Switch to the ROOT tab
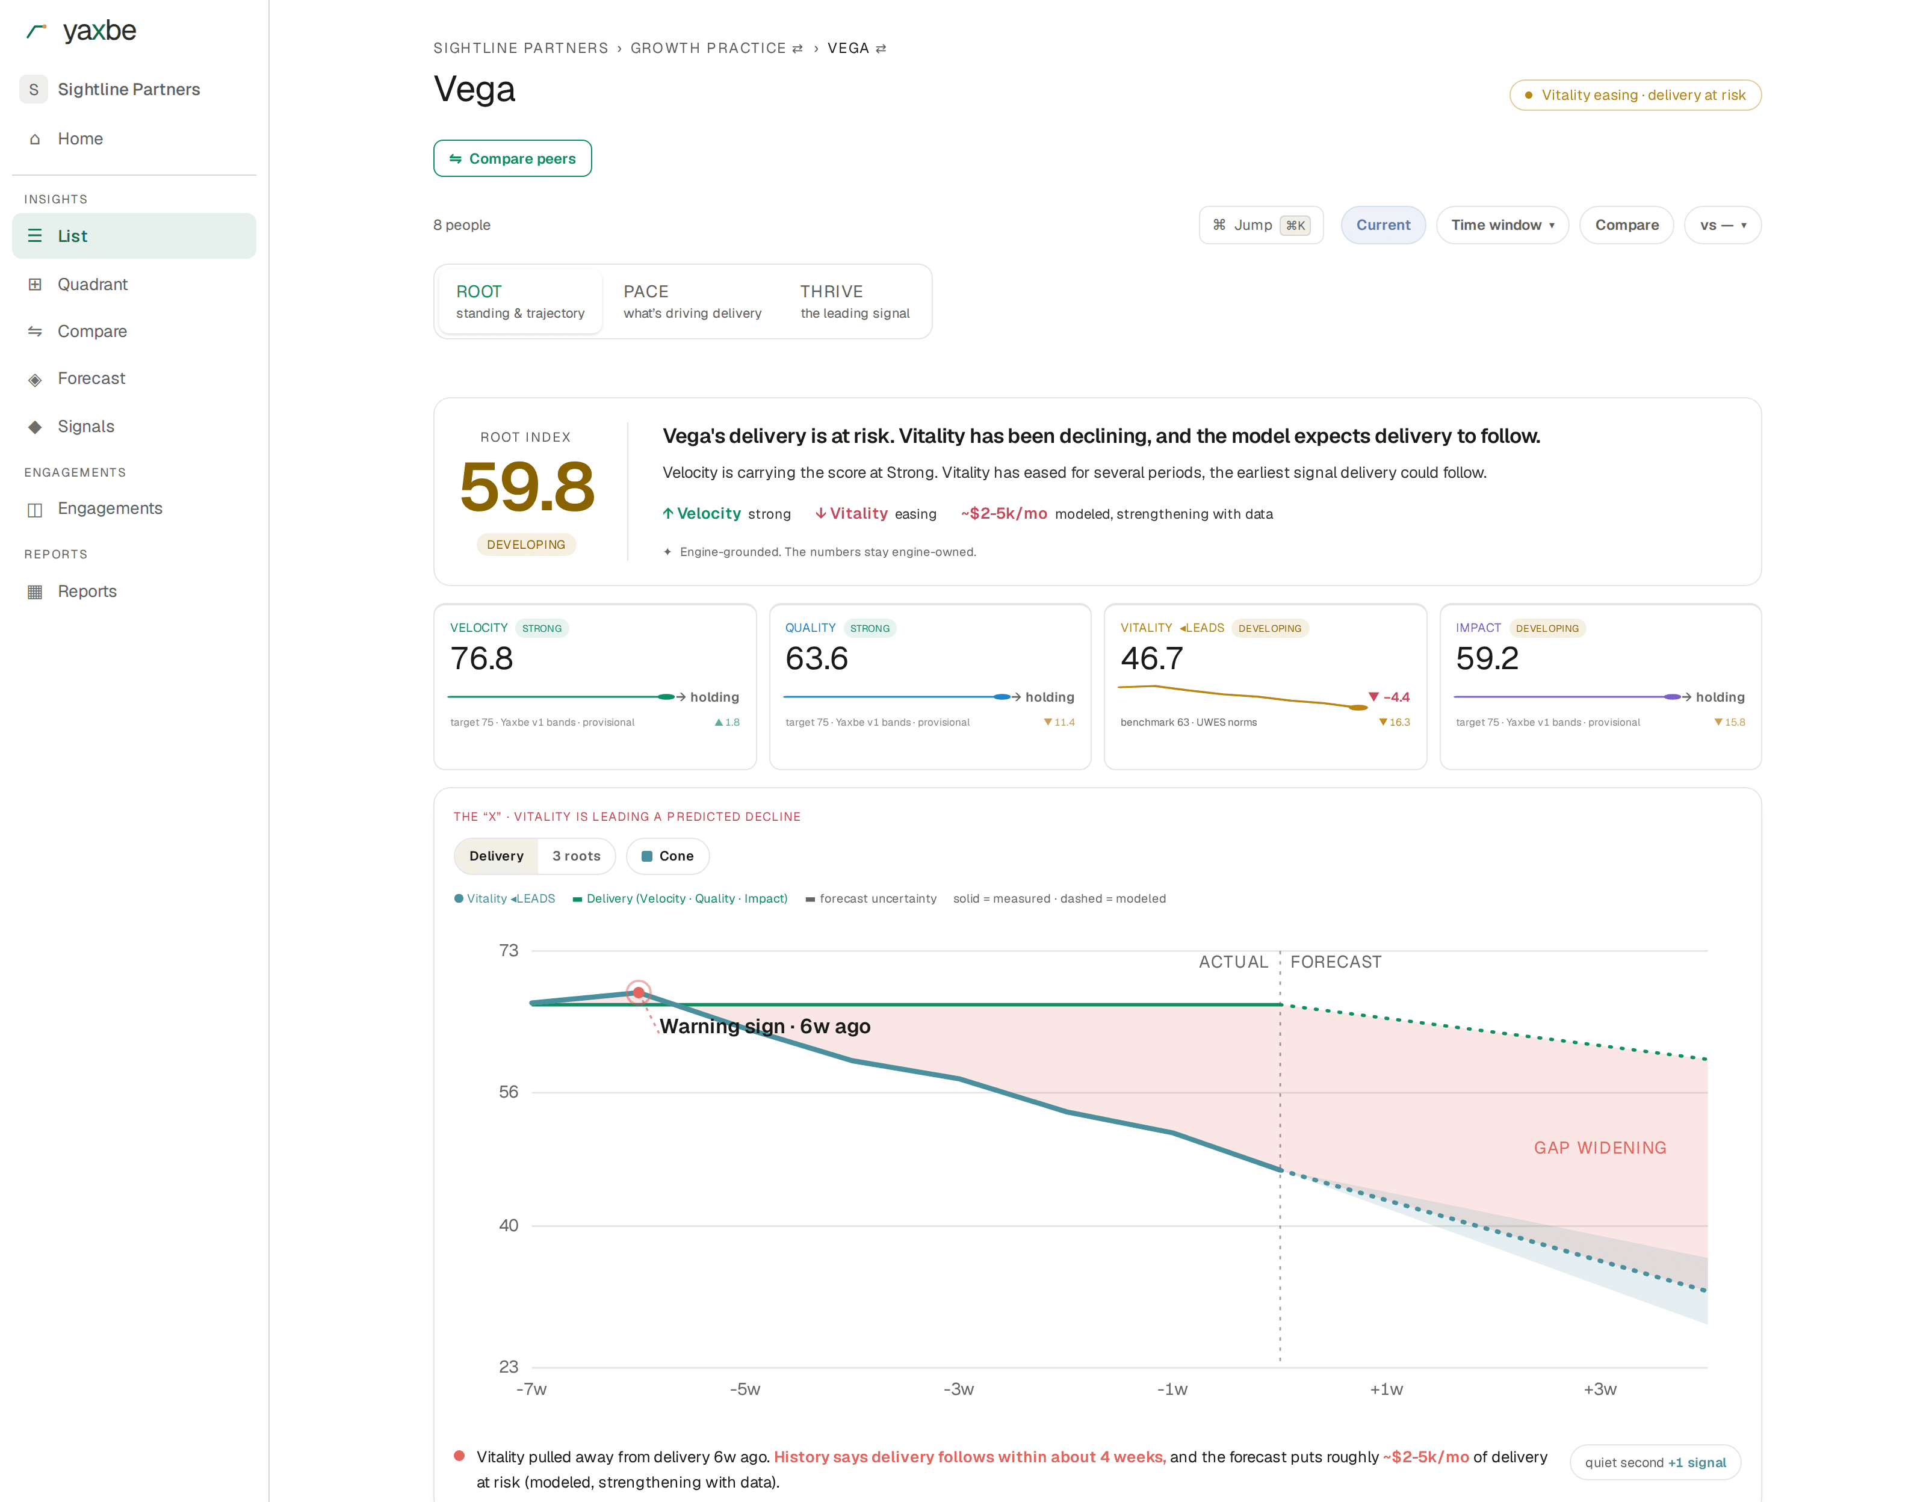Viewport: 1926px width, 1502px height. coord(520,301)
